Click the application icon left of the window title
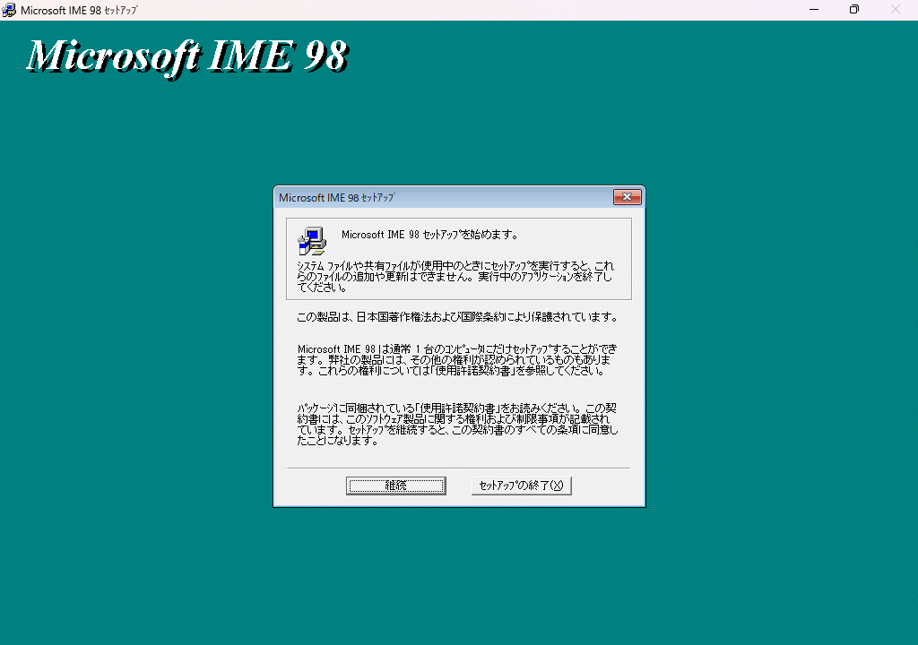The height and width of the screenshot is (645, 918). click(9, 9)
